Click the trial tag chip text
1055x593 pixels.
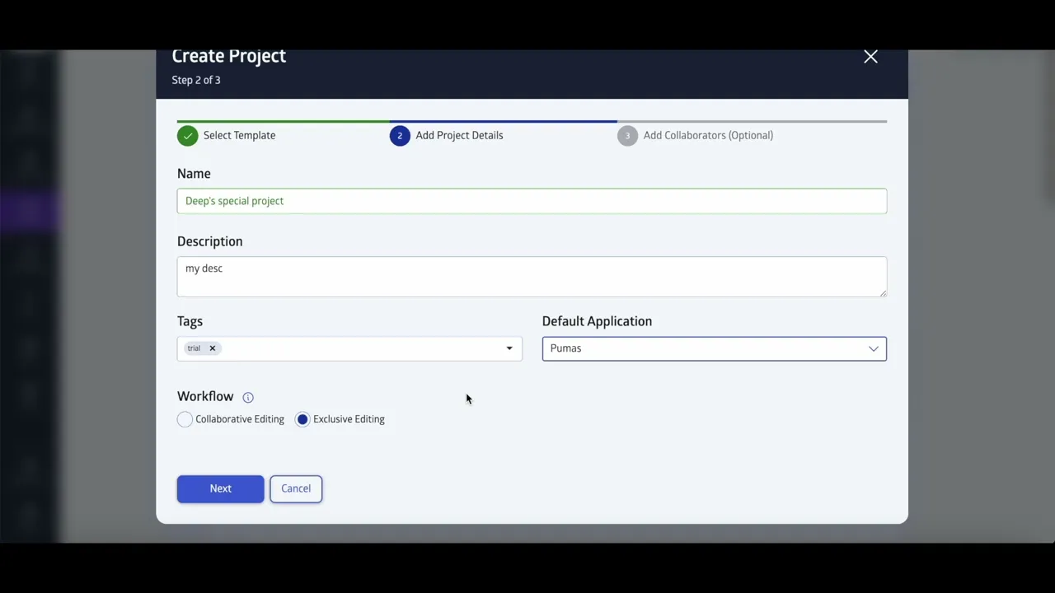click(194, 348)
